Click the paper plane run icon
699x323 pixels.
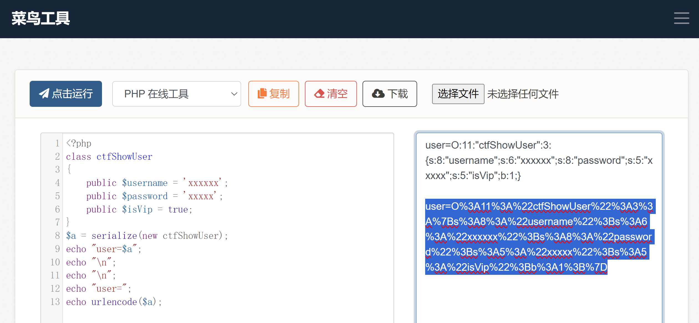[x=44, y=94]
